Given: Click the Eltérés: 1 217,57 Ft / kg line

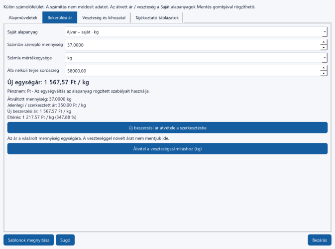Looking at the screenshot, I should click(42, 117).
